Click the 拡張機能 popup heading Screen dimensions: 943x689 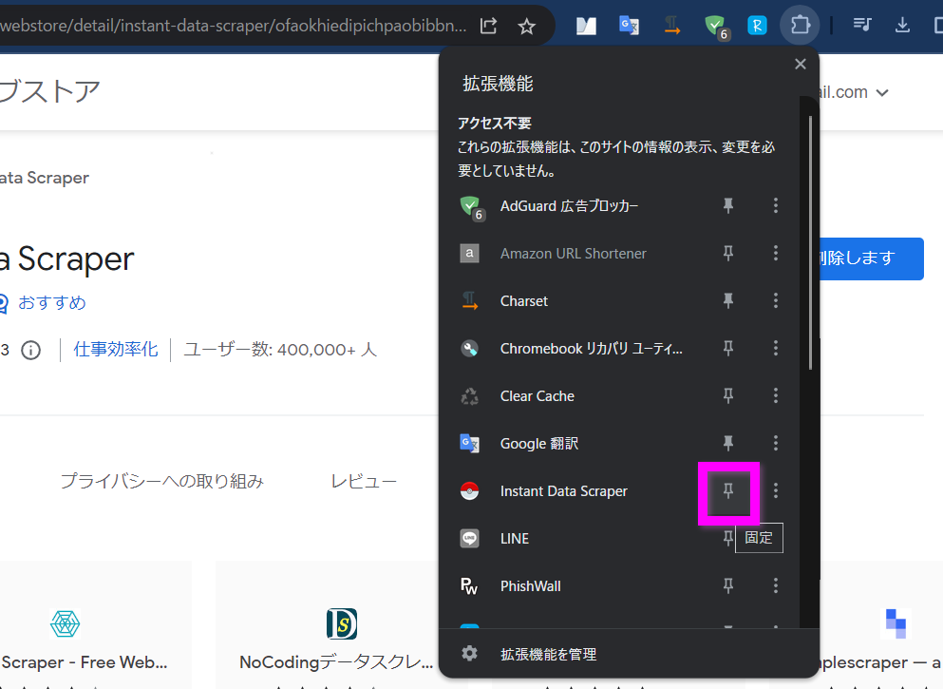498,84
